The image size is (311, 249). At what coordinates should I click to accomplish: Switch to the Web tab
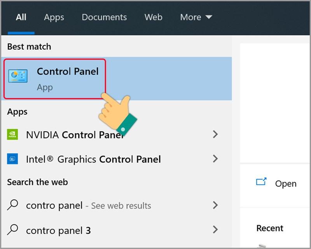point(153,17)
